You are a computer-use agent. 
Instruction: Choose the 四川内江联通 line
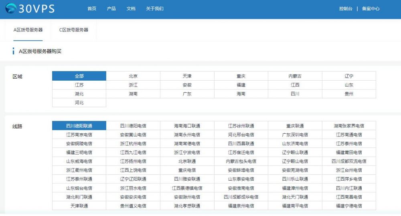tap(349, 188)
